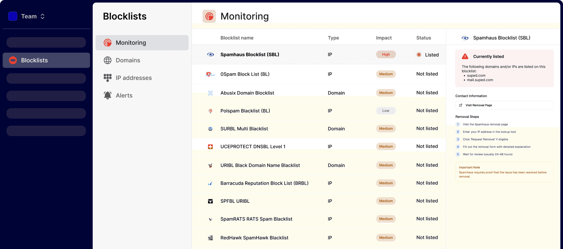This screenshot has width=563, height=249.
Task: Click step 5 Wait for review text
Action: point(487,154)
